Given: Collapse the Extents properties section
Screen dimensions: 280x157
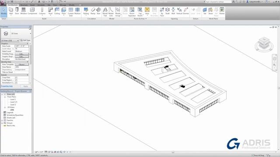Looking at the screenshot, I should [x=28, y=75].
